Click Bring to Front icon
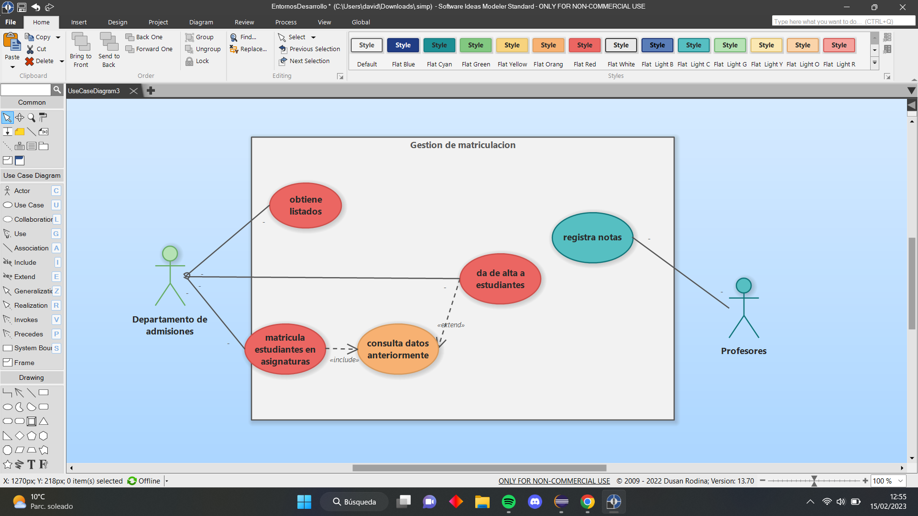The width and height of the screenshot is (918, 516). [80, 43]
